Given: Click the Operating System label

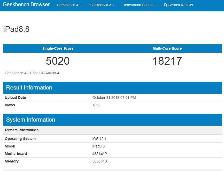Looking at the screenshot, I should tap(20, 139).
